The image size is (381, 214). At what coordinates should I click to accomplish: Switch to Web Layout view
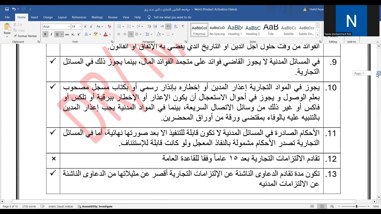coord(332,206)
